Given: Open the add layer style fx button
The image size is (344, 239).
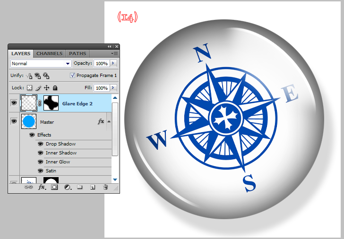Looking at the screenshot, I should [x=42, y=187].
